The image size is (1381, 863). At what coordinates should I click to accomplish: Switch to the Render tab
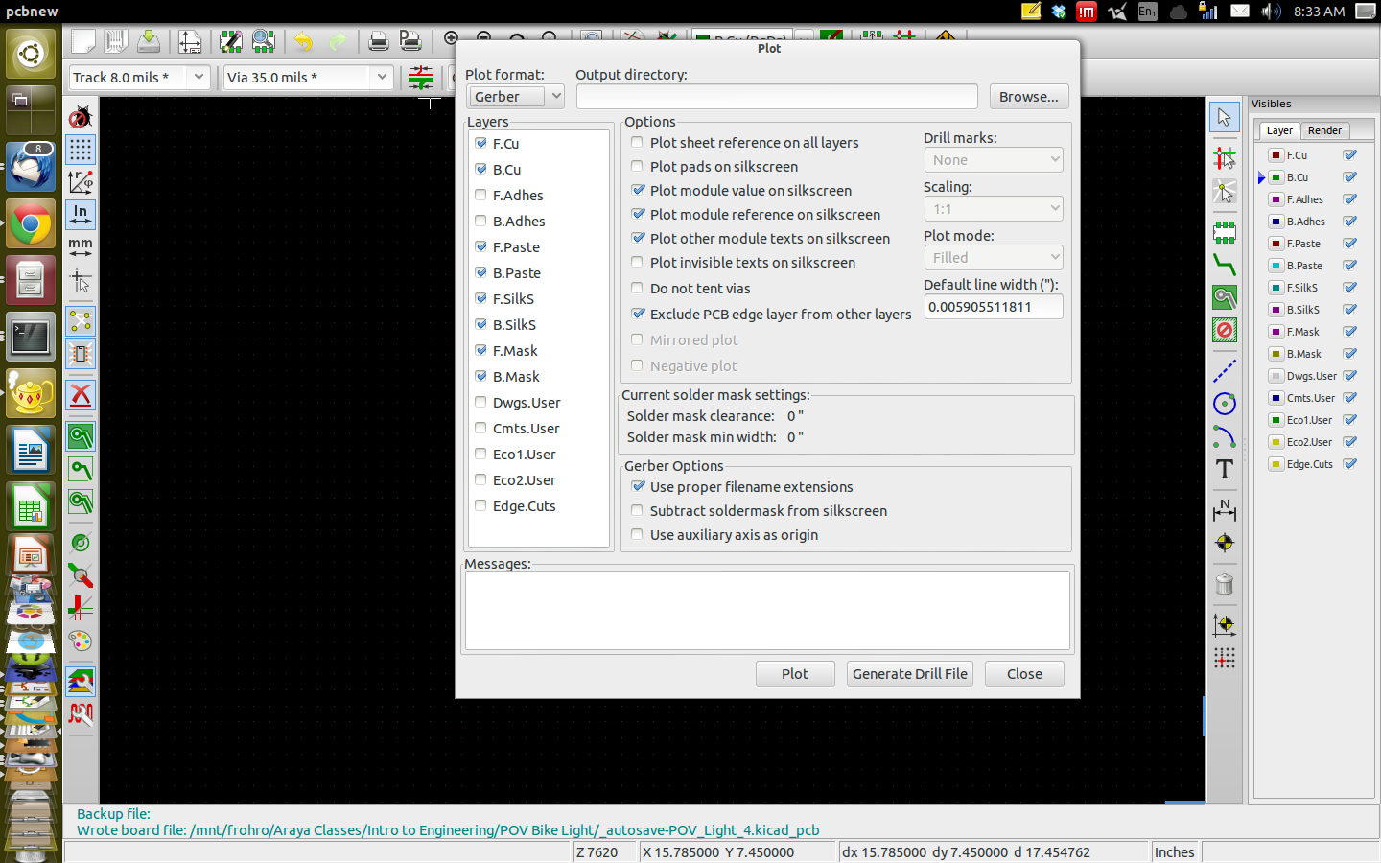tap(1324, 130)
